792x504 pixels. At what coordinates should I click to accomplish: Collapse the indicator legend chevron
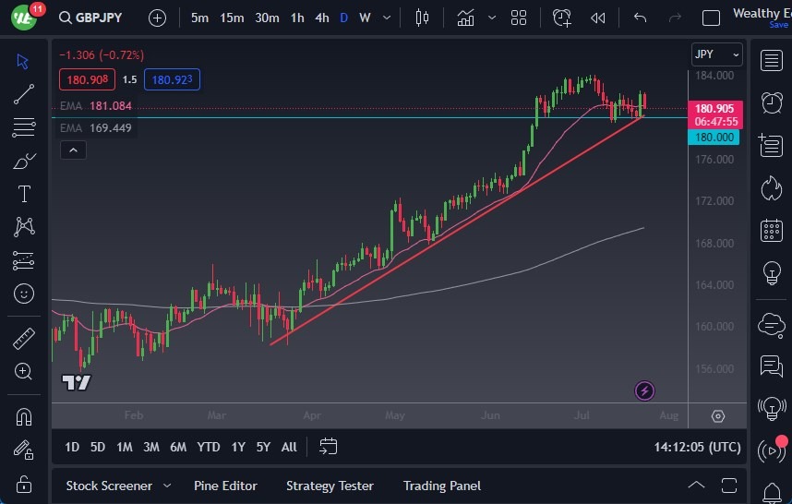73,150
